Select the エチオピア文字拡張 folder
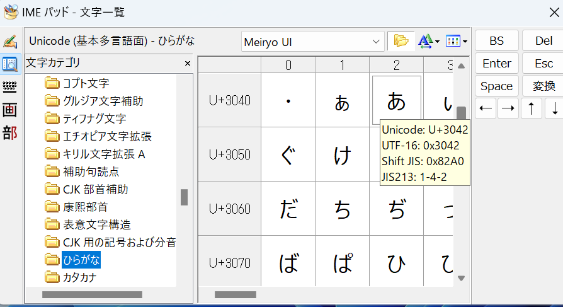Image resolution: width=563 pixels, height=307 pixels. 98,136
